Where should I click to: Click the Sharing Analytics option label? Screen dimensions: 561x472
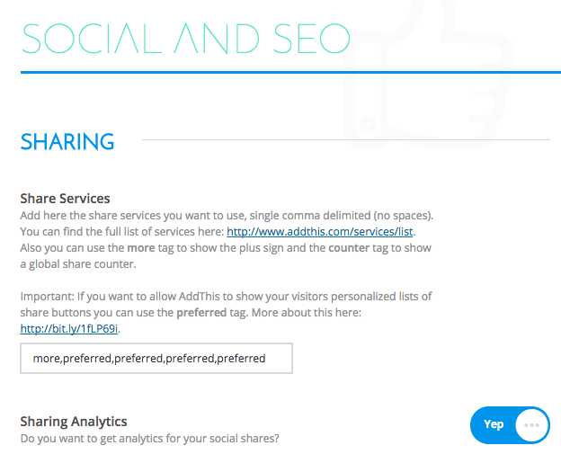pyautogui.click(x=74, y=422)
